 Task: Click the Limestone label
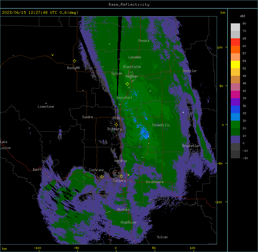[46, 107]
